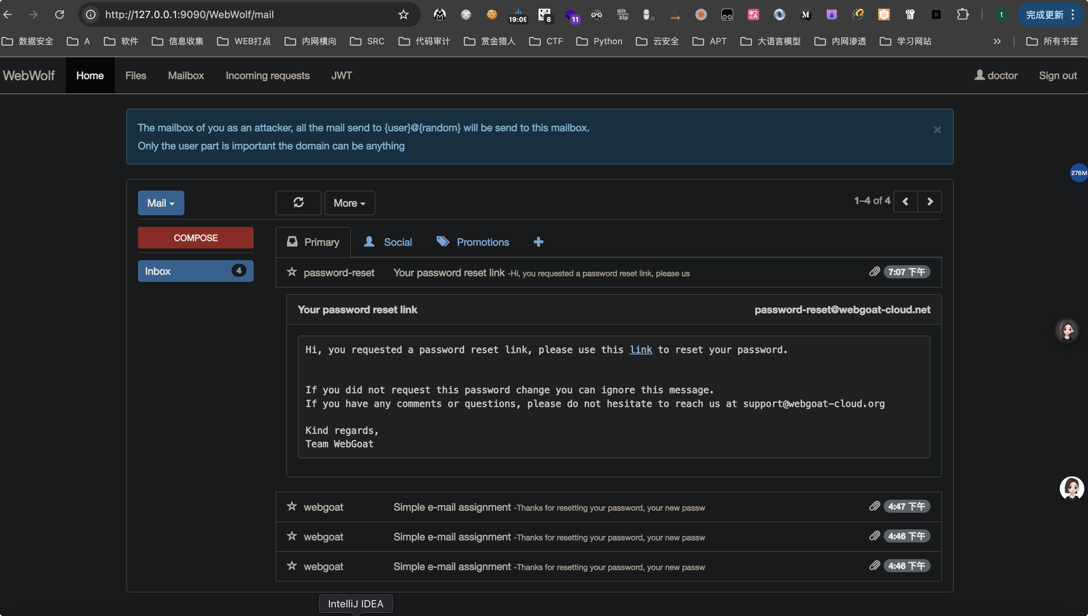Click the 276M floating badge
Image resolution: width=1088 pixels, height=616 pixels.
(1079, 172)
